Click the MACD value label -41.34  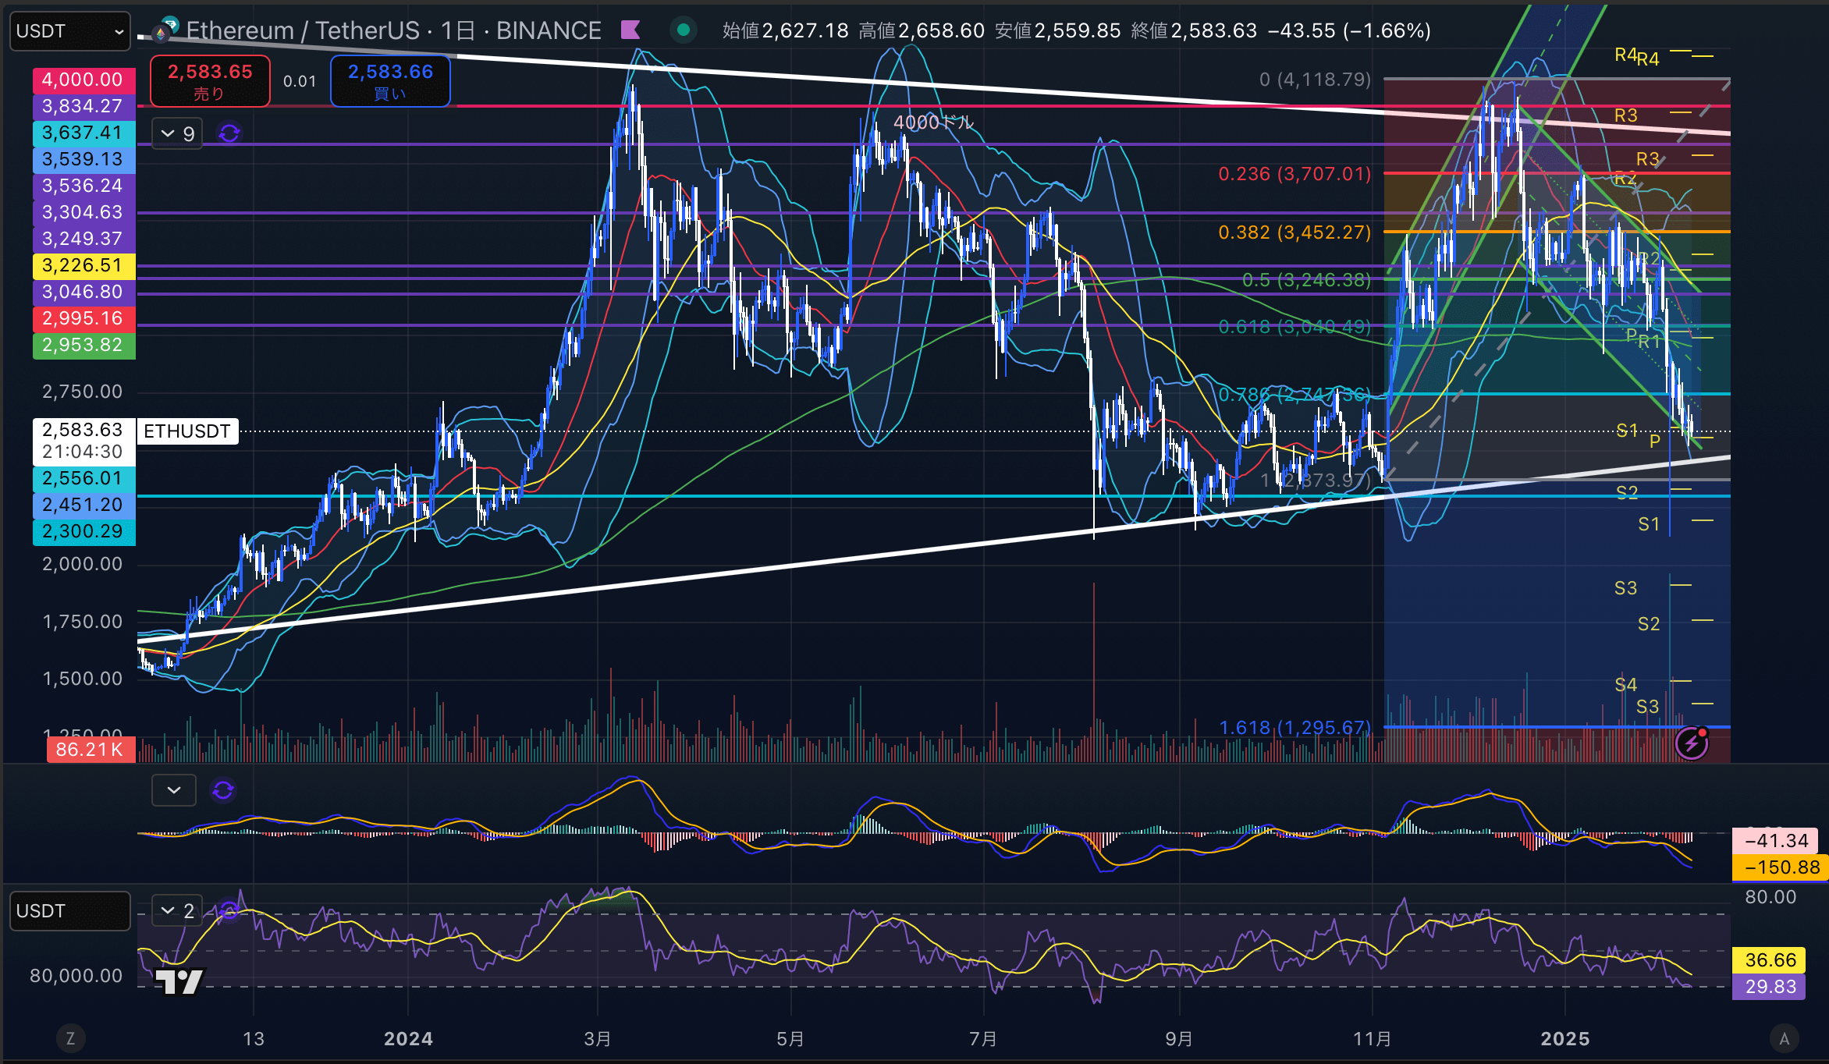click(x=1776, y=841)
